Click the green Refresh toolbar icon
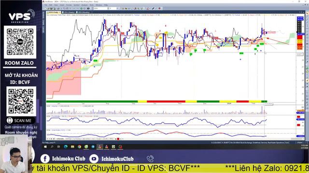Screen dimensions: 309x173 coord(81,9)
